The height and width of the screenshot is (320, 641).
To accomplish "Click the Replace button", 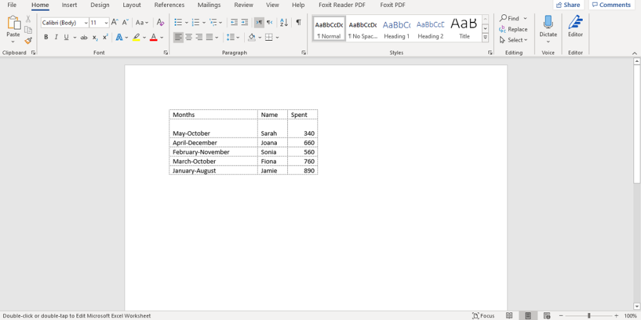I will 513,29.
